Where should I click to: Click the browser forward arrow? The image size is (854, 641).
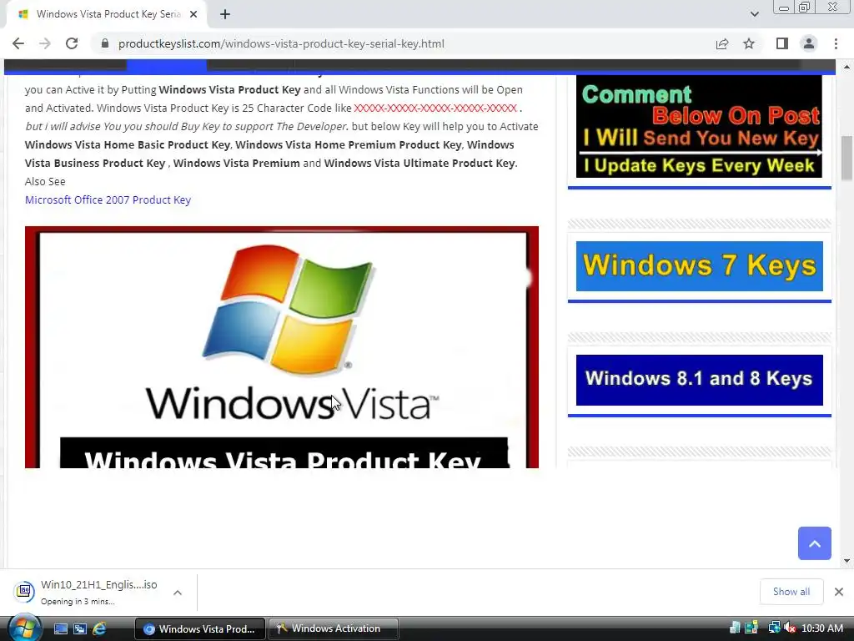[45, 43]
